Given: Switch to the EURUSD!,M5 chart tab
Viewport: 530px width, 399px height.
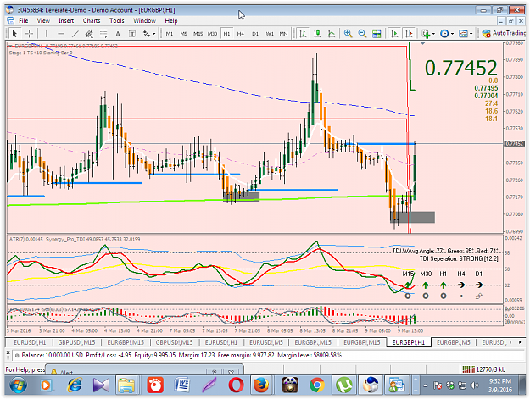Looking at the screenshot, I should (266, 342).
